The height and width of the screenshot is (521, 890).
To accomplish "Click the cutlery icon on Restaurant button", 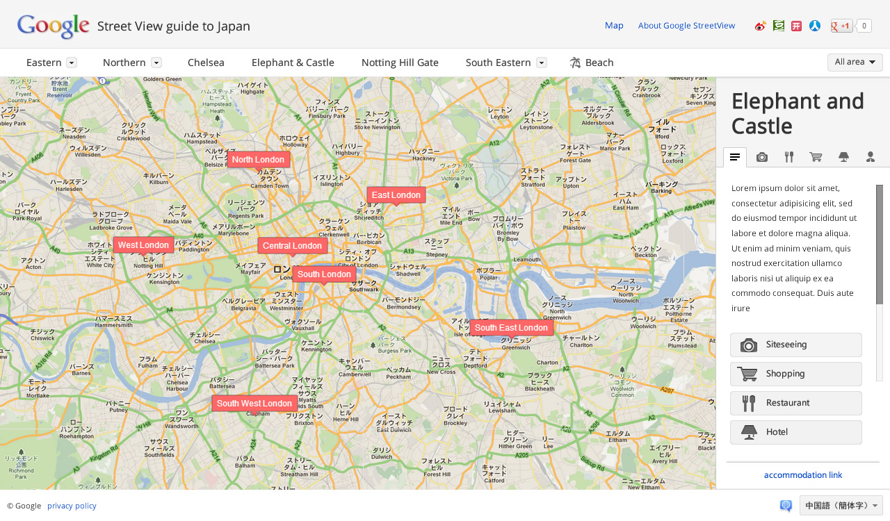I will (x=749, y=404).
